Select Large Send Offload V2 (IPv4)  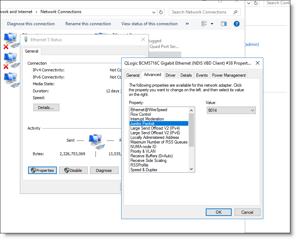coord(159,128)
